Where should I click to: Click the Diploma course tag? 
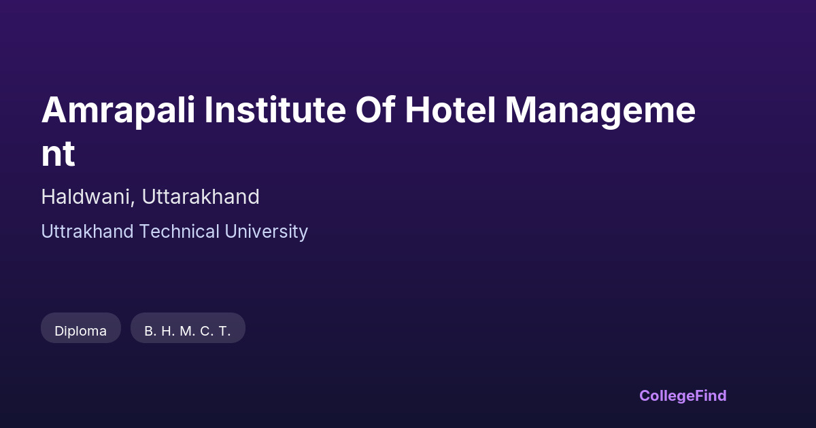(80, 331)
